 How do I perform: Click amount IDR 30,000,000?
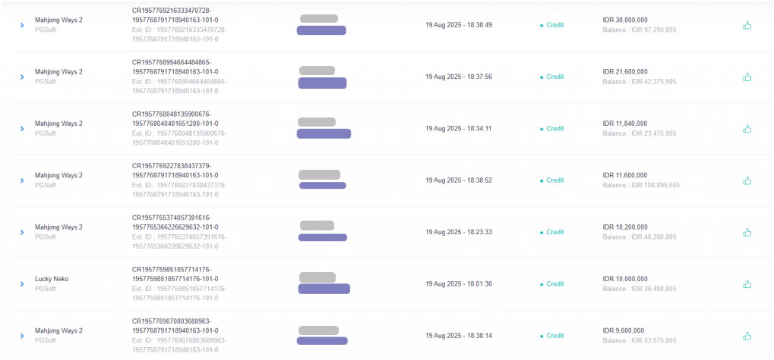[625, 20]
